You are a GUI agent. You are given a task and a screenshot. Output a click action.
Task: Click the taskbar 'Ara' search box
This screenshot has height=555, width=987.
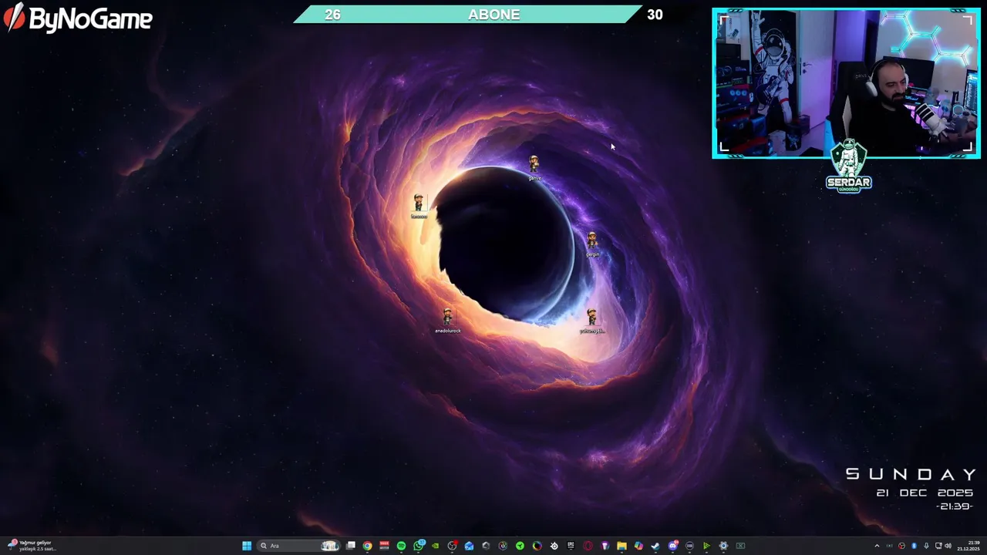[x=299, y=546]
